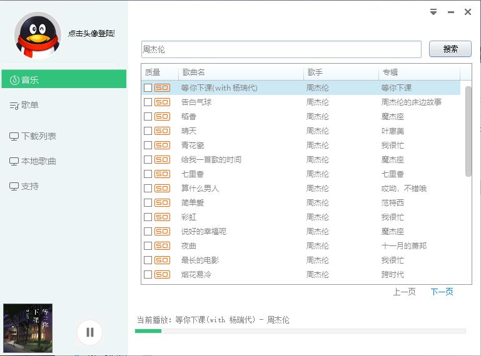Image resolution: width=481 pixels, height=356 pixels.
Task: Click album name 十一月的萧邦
Action: coord(404,245)
